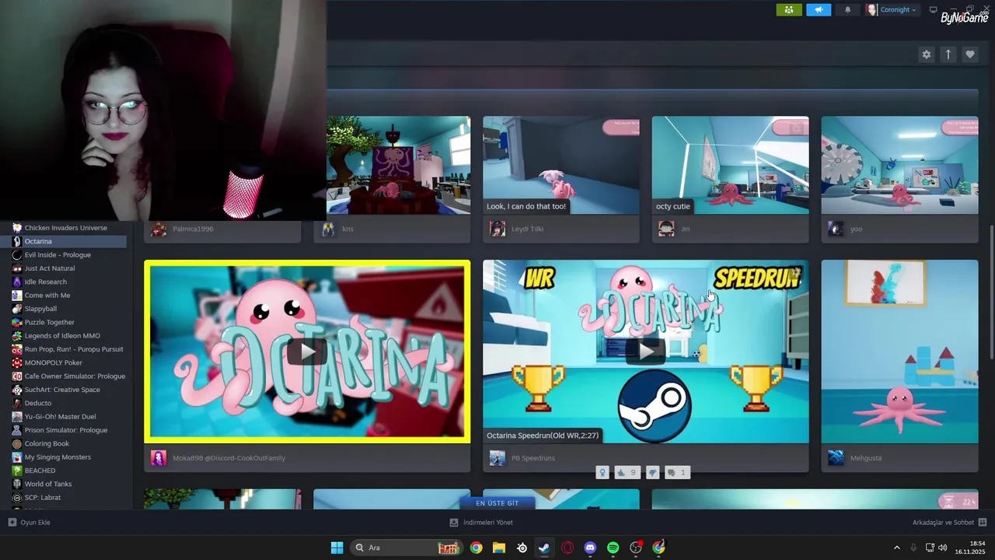Screen dimensions: 995x560
Task: Select SuchArt: Creative Space in library
Action: pos(64,390)
